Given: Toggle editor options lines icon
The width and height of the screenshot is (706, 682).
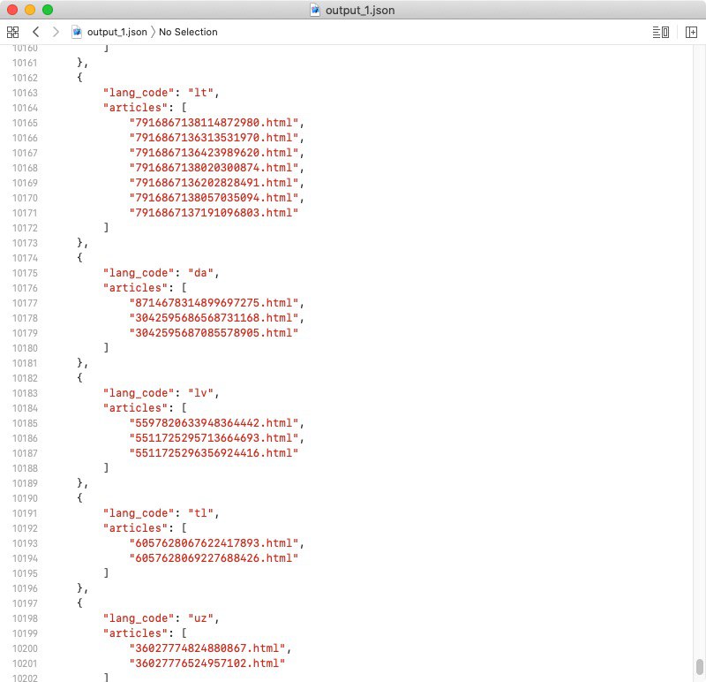Looking at the screenshot, I should point(660,32).
